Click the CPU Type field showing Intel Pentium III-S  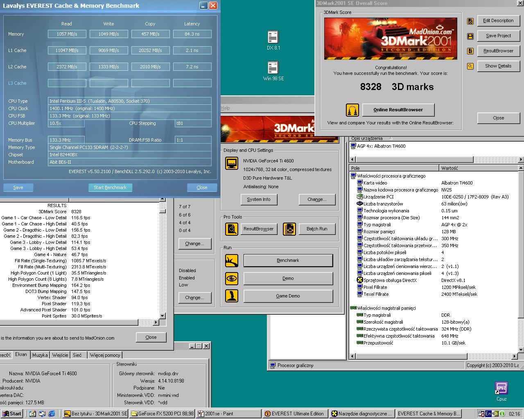(x=130, y=101)
